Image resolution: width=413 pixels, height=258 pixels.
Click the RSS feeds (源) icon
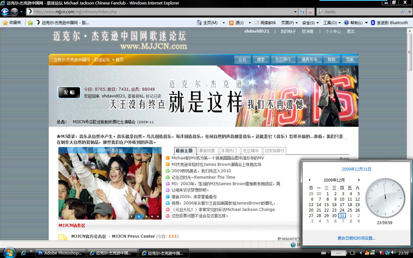[231, 23]
